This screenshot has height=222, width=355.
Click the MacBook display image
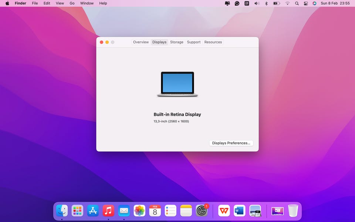coord(177,84)
